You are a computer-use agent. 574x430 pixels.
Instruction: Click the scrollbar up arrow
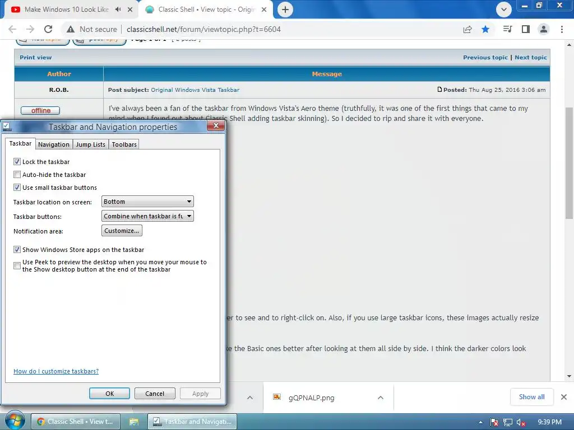[x=569, y=45]
